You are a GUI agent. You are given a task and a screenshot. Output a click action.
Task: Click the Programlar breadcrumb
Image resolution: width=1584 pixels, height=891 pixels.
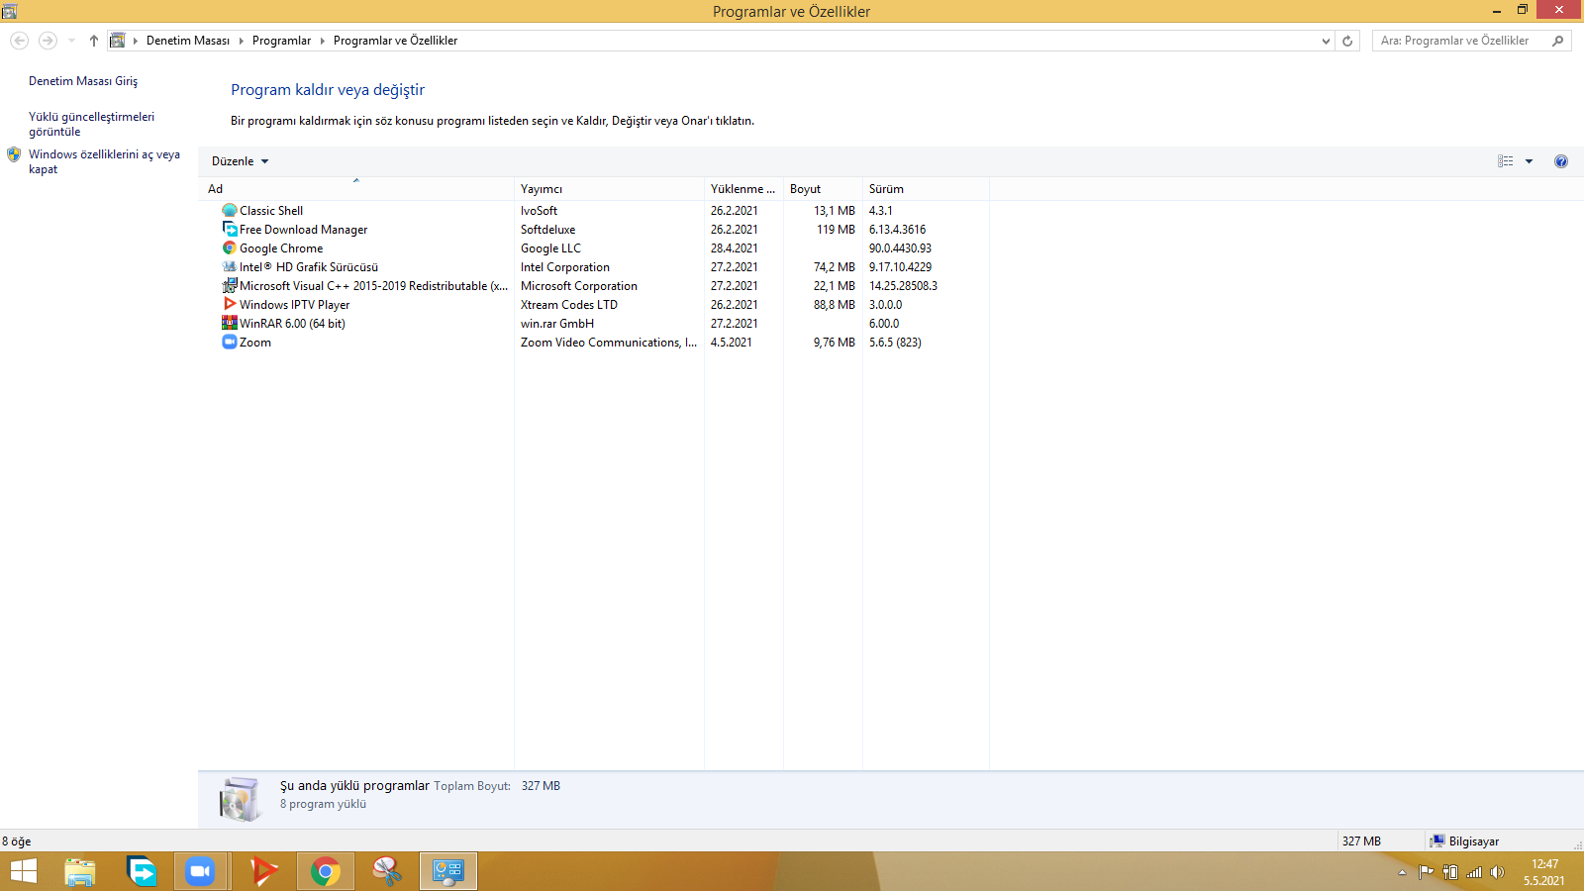click(281, 41)
